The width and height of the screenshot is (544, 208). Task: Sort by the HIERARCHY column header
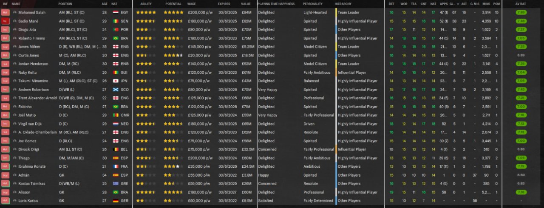click(343, 4)
